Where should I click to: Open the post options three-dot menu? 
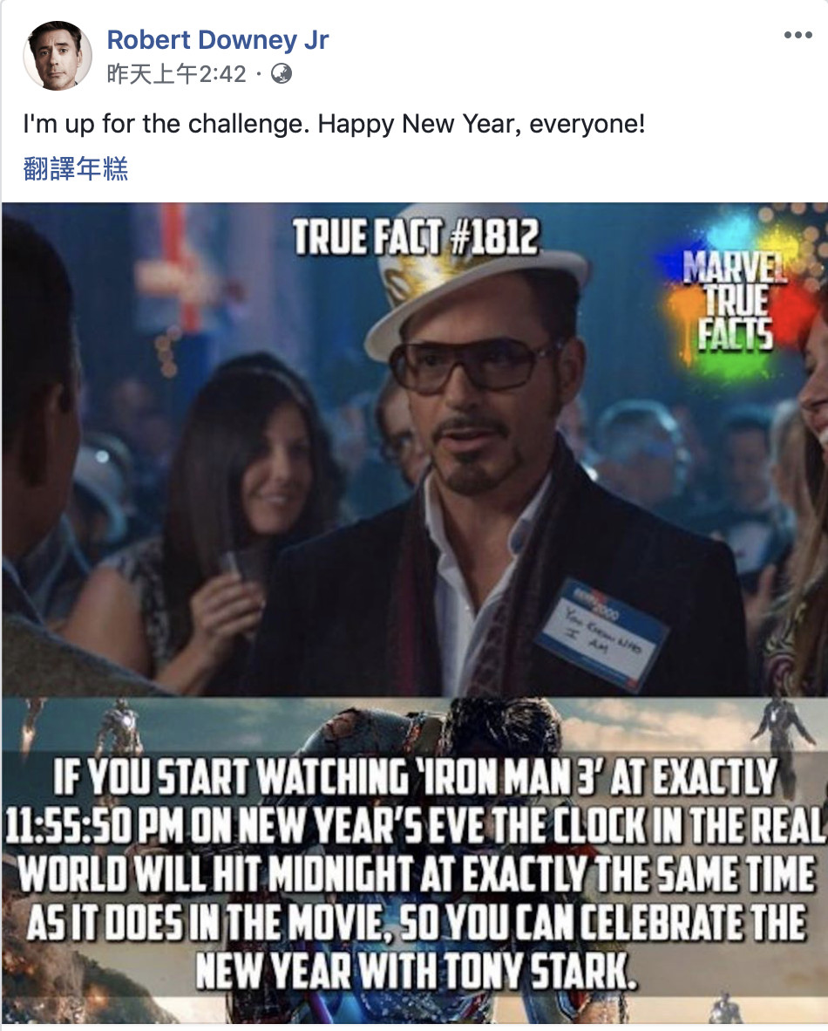coord(797,36)
